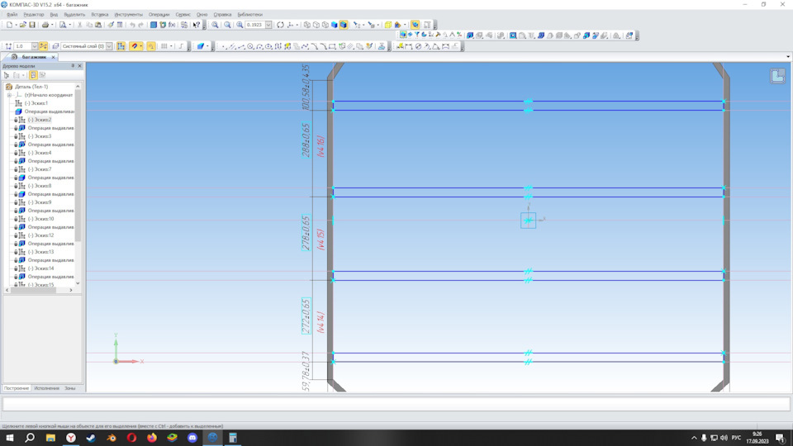The width and height of the screenshot is (793, 446).
Task: Click the Rotate view icon
Action: [x=280, y=25]
